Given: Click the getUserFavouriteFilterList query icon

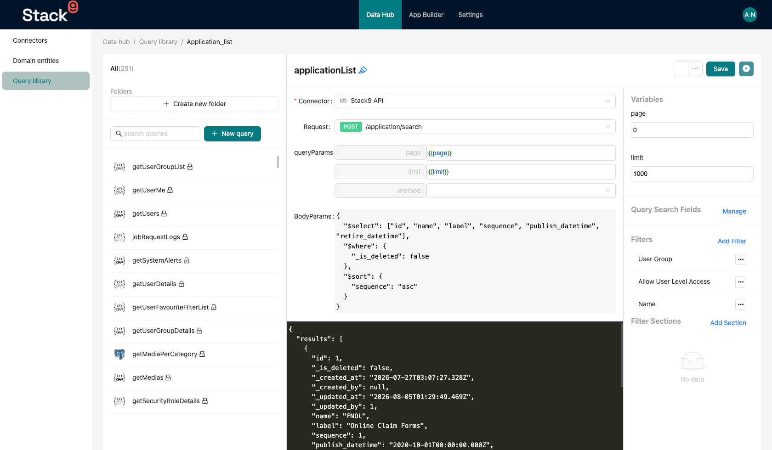Looking at the screenshot, I should 119,307.
